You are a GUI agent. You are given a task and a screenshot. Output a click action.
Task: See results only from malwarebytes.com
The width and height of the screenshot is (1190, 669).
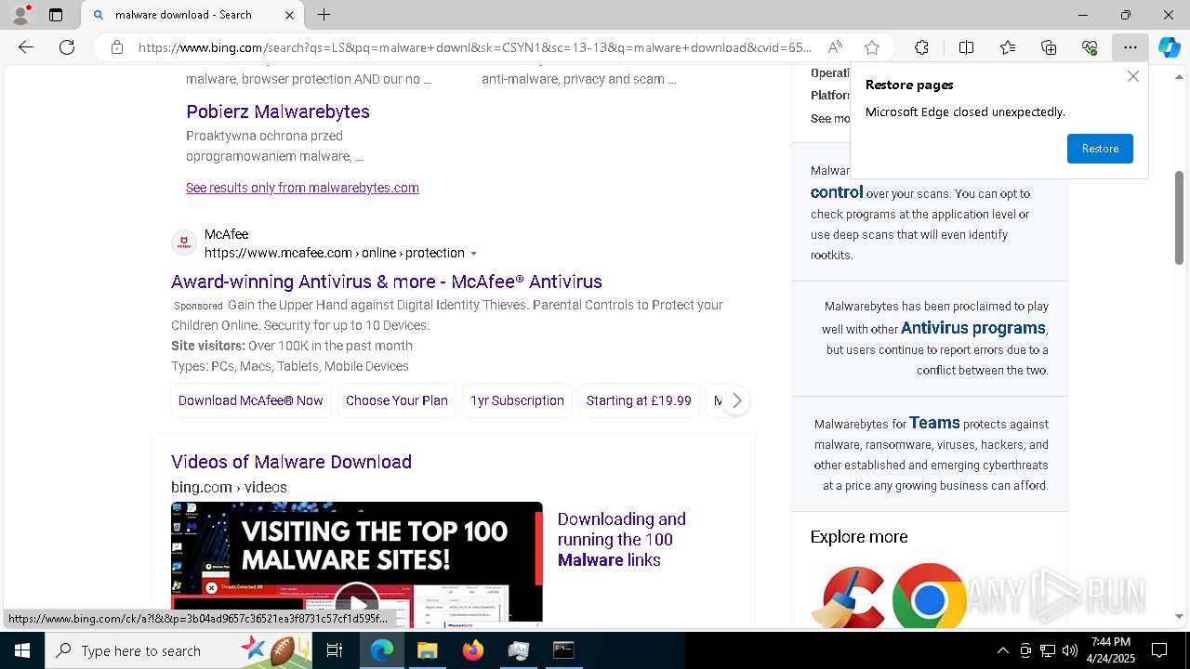point(302,188)
